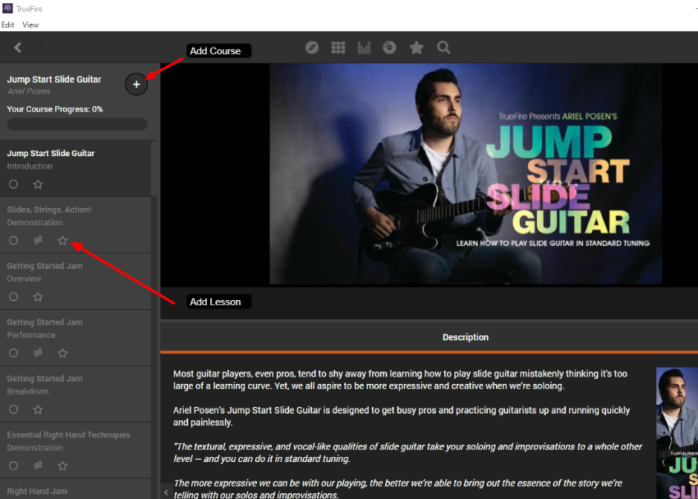The width and height of the screenshot is (698, 499).
Task: Click the Ariel Posen author name
Action: tap(29, 91)
